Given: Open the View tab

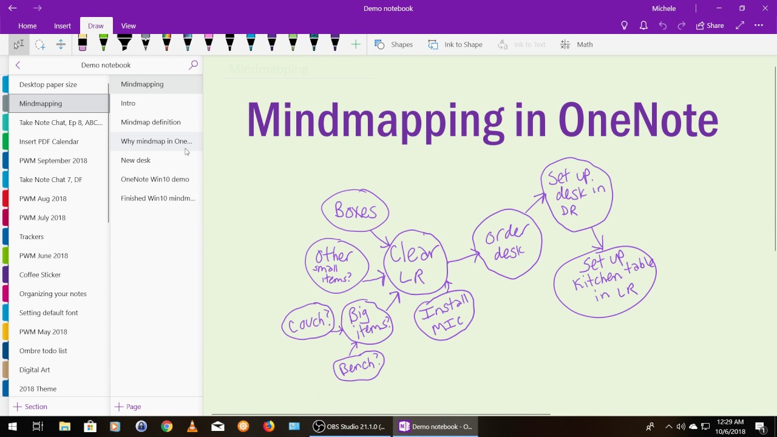Looking at the screenshot, I should click(128, 26).
